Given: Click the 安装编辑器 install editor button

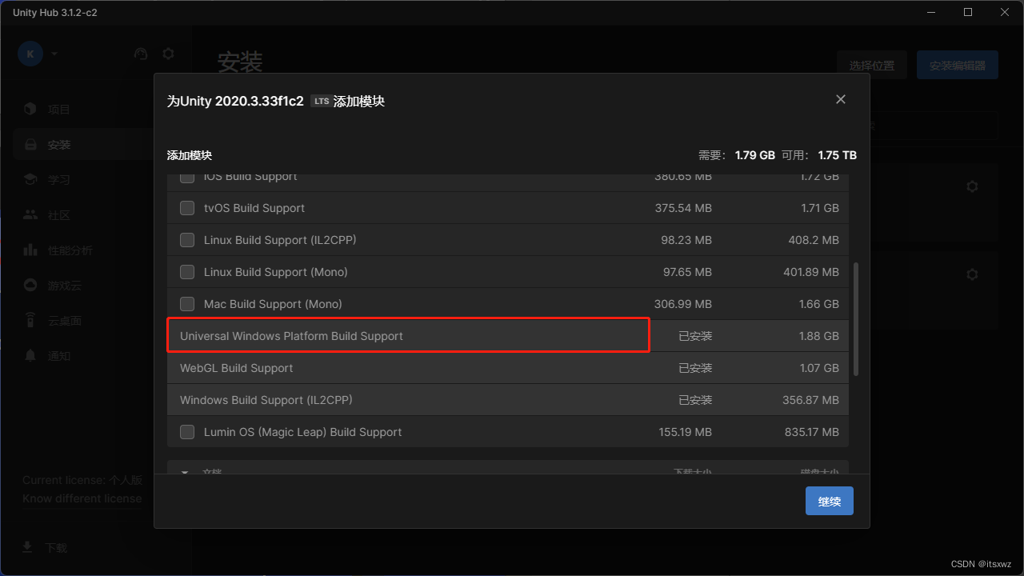Looking at the screenshot, I should (x=958, y=66).
